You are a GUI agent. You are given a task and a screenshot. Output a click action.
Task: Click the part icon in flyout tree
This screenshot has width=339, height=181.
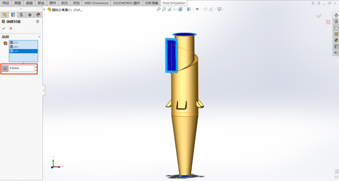pyautogui.click(x=49, y=10)
